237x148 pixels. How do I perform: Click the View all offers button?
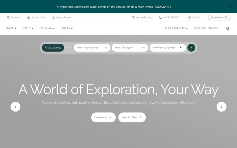[132, 117]
